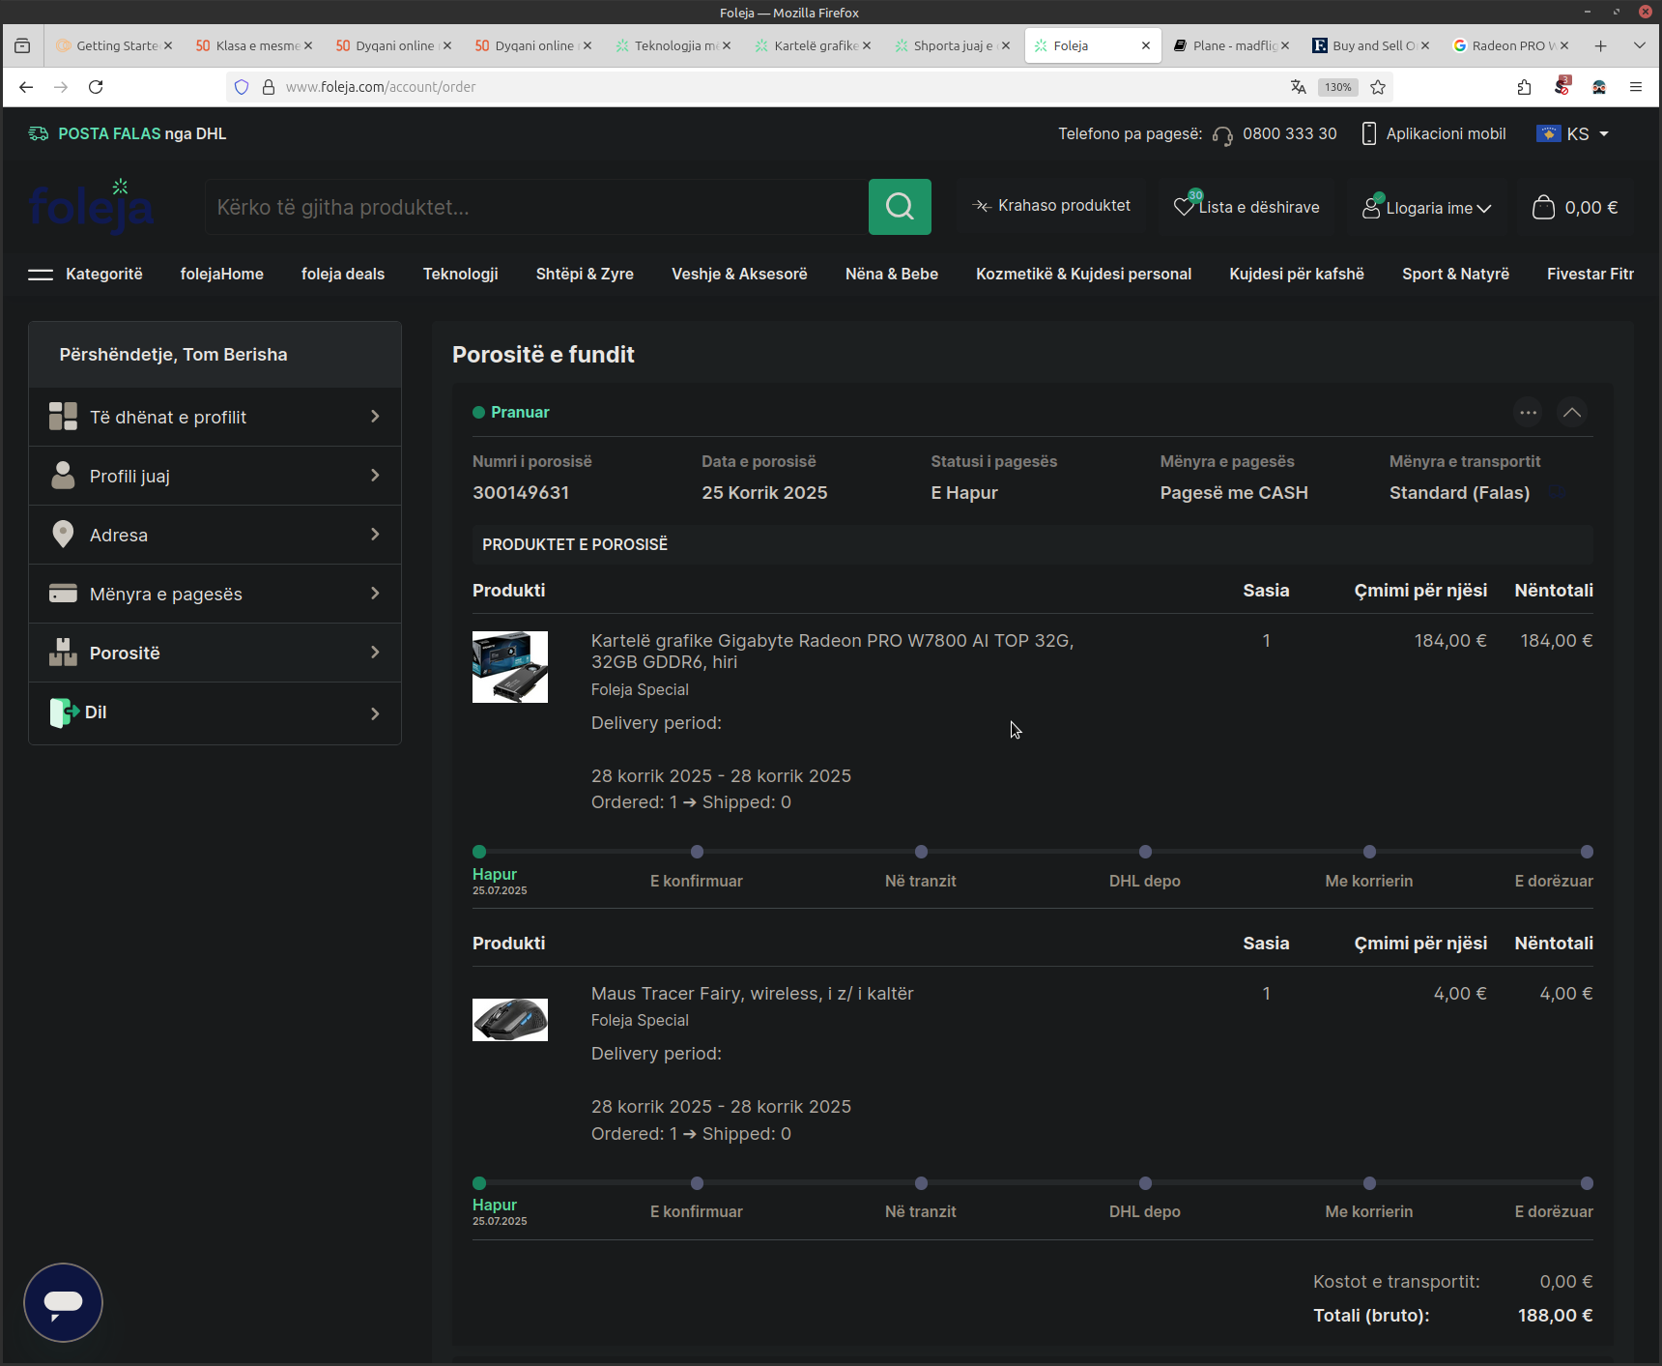The height and width of the screenshot is (1366, 1662).
Task: Click mouse order Në tranzit step dot
Action: 921,1183
